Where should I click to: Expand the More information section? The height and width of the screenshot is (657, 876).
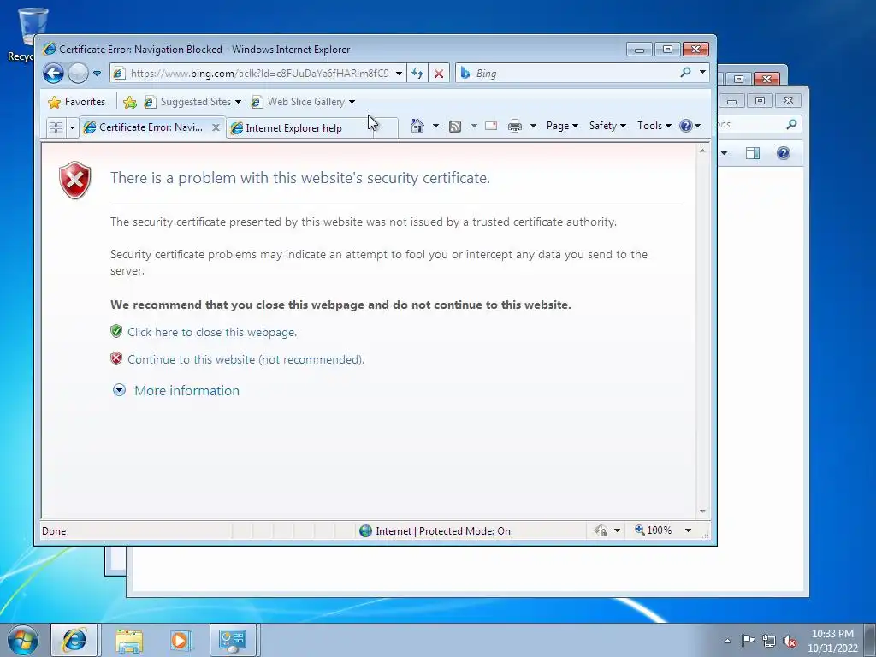point(186,390)
